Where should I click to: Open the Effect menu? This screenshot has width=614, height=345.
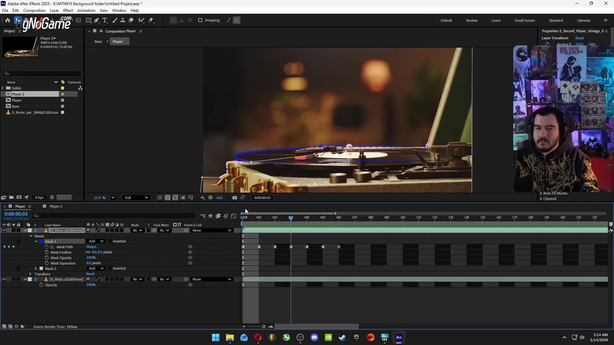click(68, 11)
